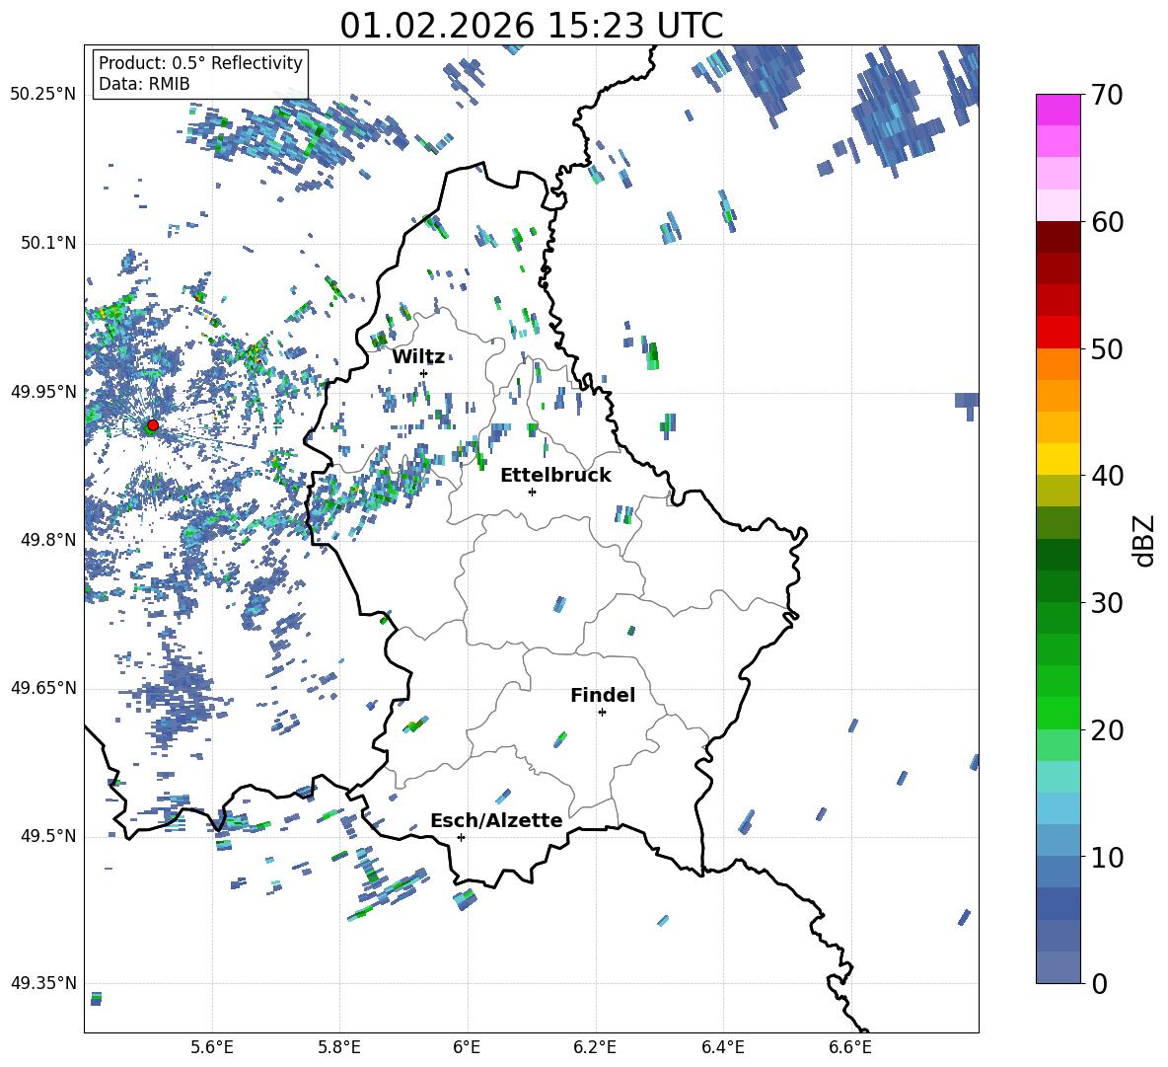
Task: Click the 60 value on the colorbar
Action: pos(1107,222)
